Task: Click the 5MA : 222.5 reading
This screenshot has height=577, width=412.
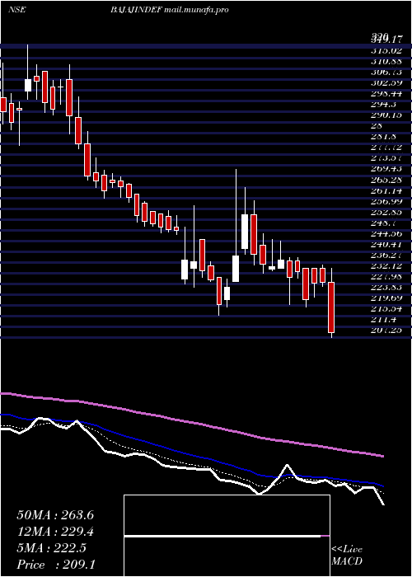Action: pos(51,548)
